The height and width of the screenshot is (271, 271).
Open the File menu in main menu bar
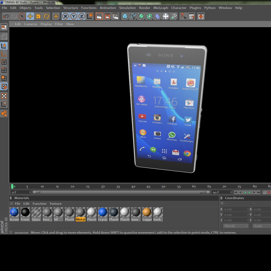point(5,8)
